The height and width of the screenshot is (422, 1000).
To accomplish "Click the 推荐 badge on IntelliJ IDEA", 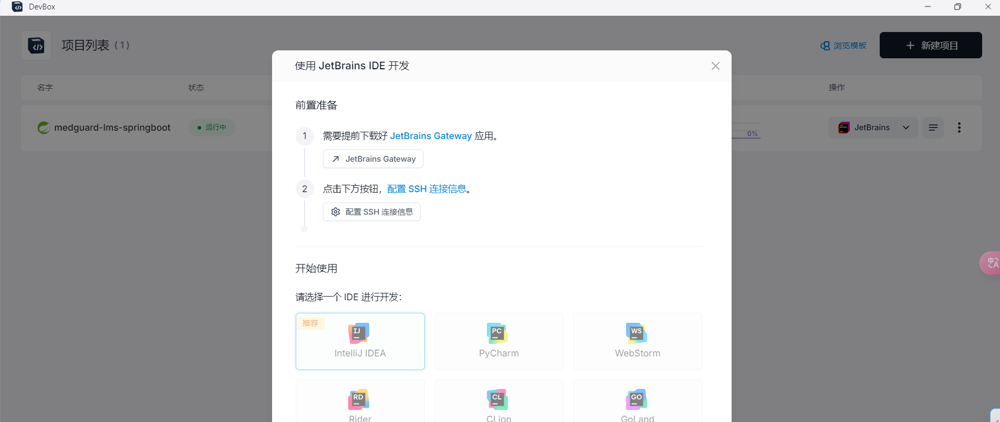I will coord(310,323).
